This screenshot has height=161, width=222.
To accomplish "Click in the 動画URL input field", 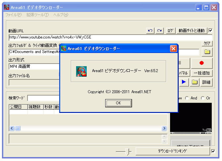I will click(111, 37).
